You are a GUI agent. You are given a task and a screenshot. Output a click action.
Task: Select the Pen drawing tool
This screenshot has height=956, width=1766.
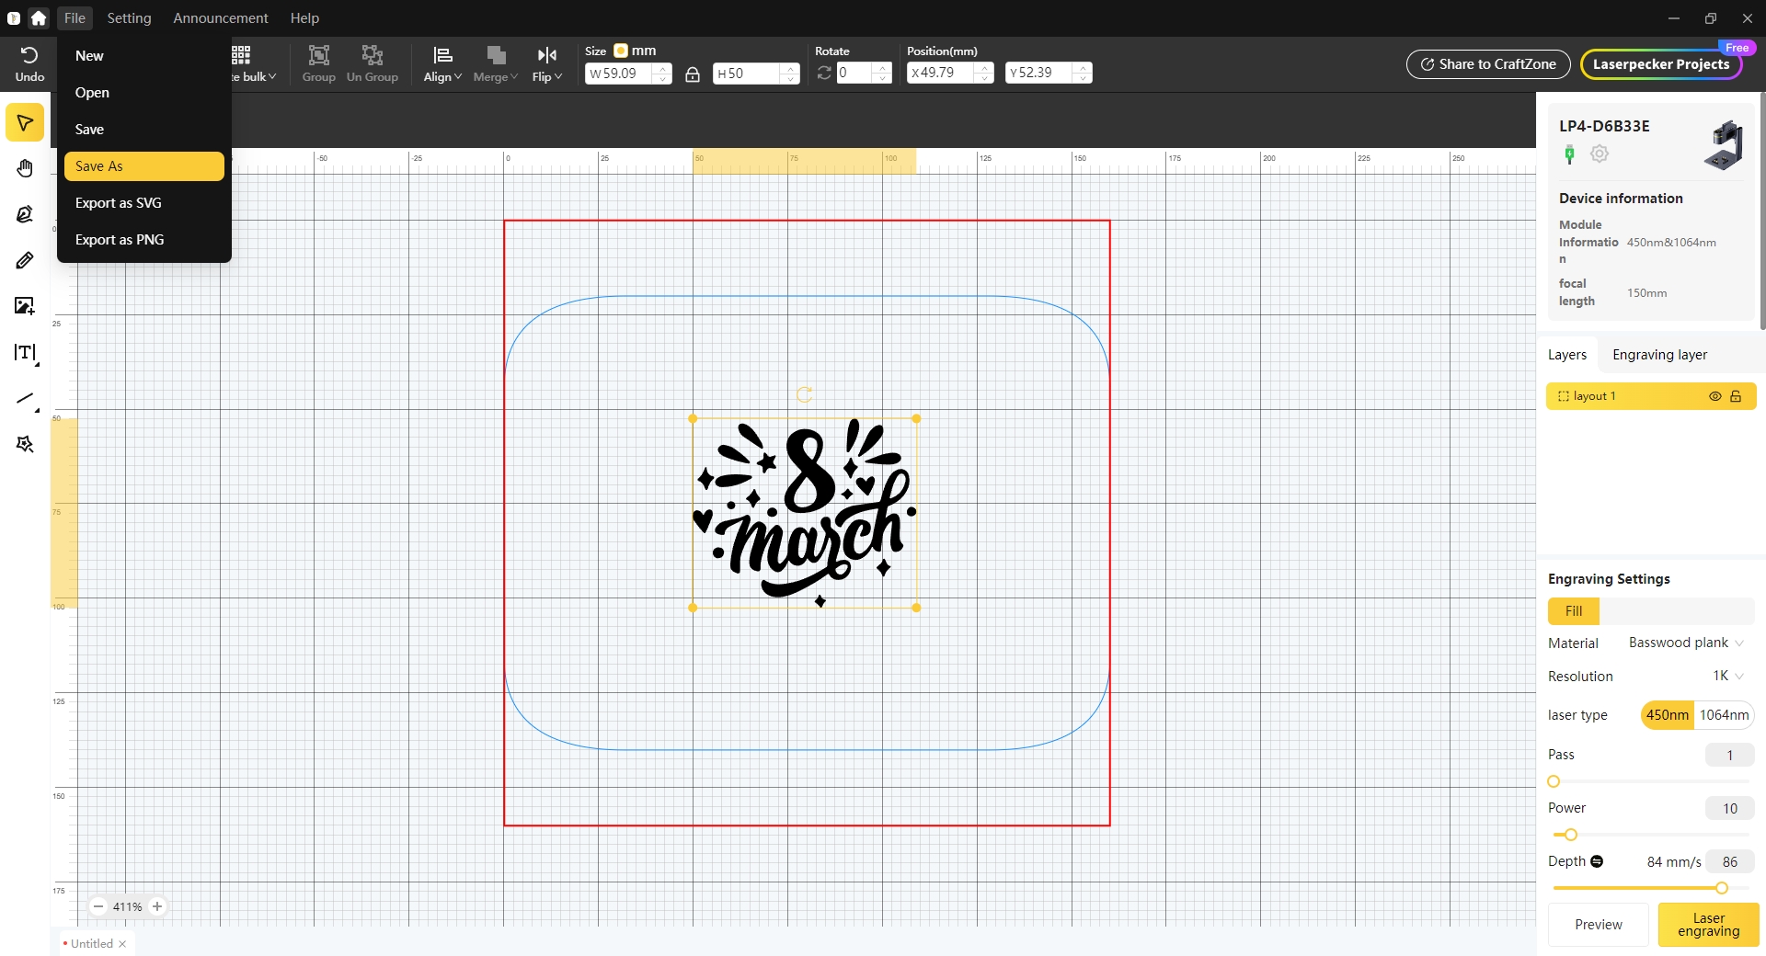tap(25, 214)
